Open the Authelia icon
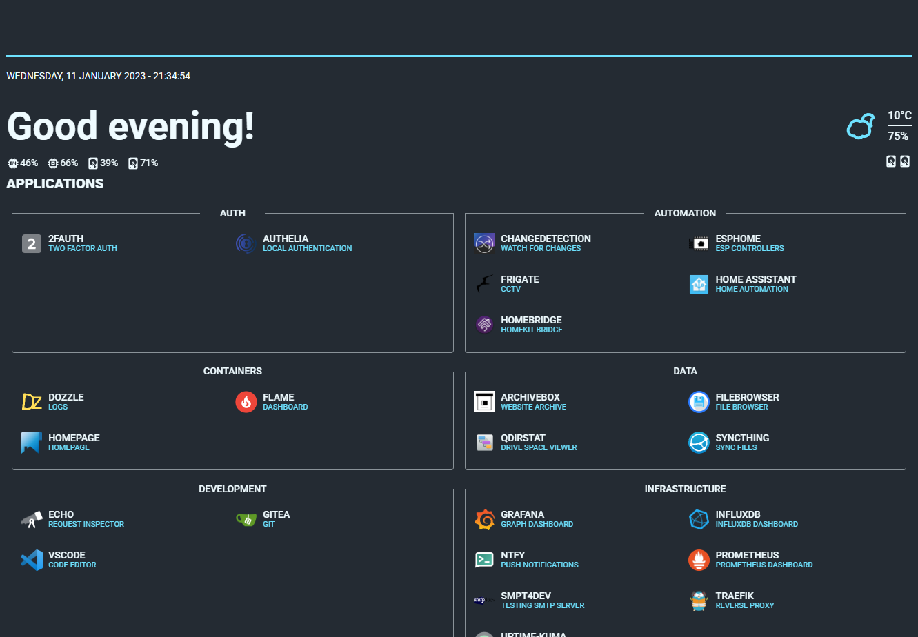Screen dimensions: 918x637 tap(246, 243)
